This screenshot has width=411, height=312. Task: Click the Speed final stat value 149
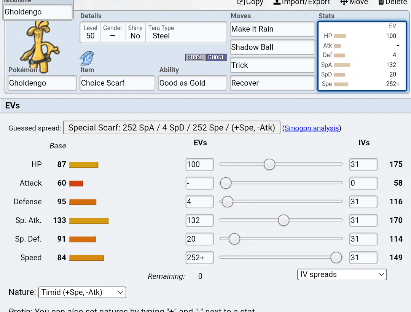pos(396,258)
